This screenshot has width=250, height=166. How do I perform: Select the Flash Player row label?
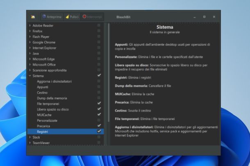tap(41, 37)
